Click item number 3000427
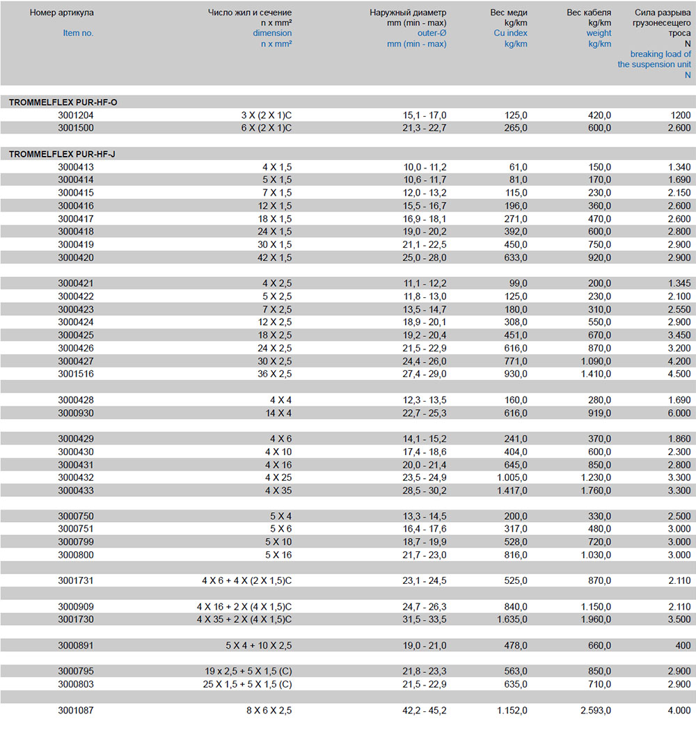Viewport: 696px width, 737px height. tap(76, 361)
